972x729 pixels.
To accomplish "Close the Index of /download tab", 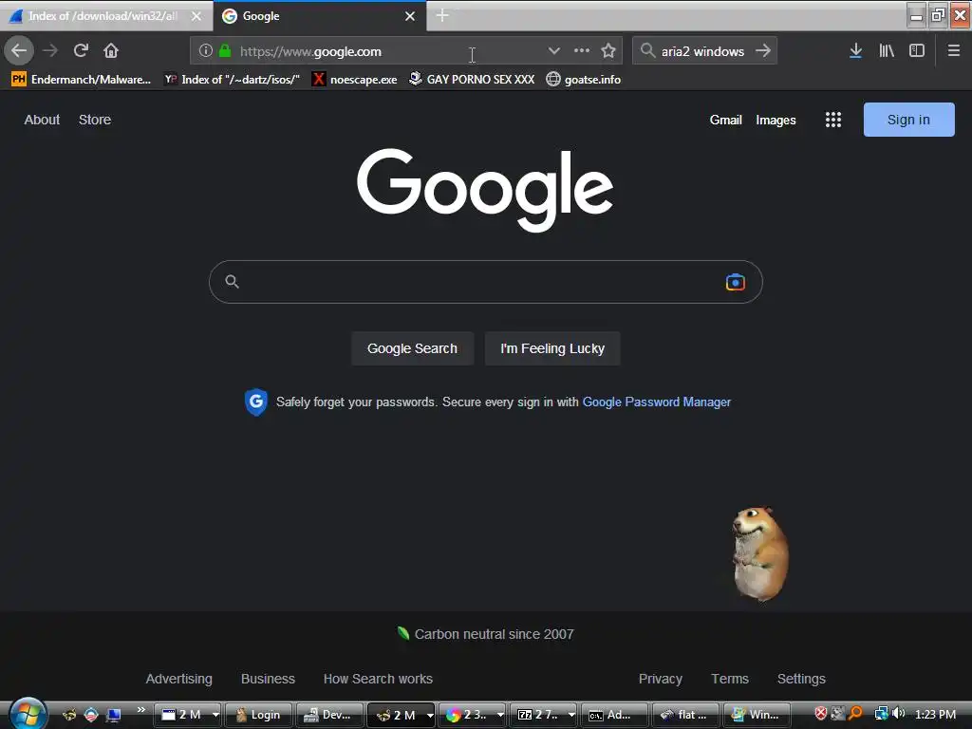I will (x=196, y=16).
